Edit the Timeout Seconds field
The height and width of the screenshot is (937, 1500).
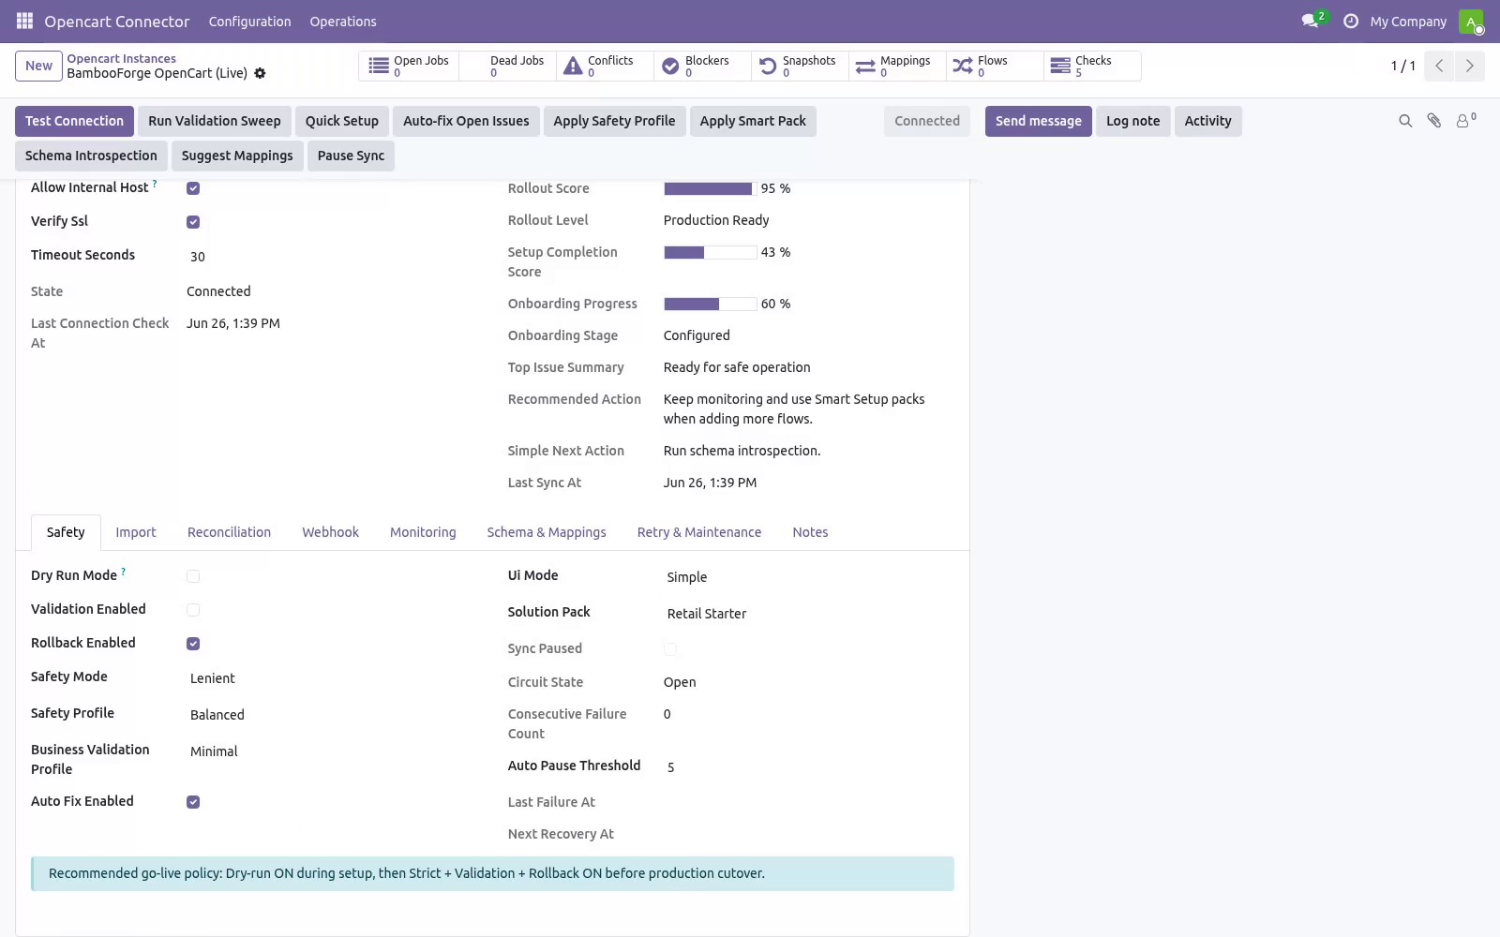tap(331, 257)
